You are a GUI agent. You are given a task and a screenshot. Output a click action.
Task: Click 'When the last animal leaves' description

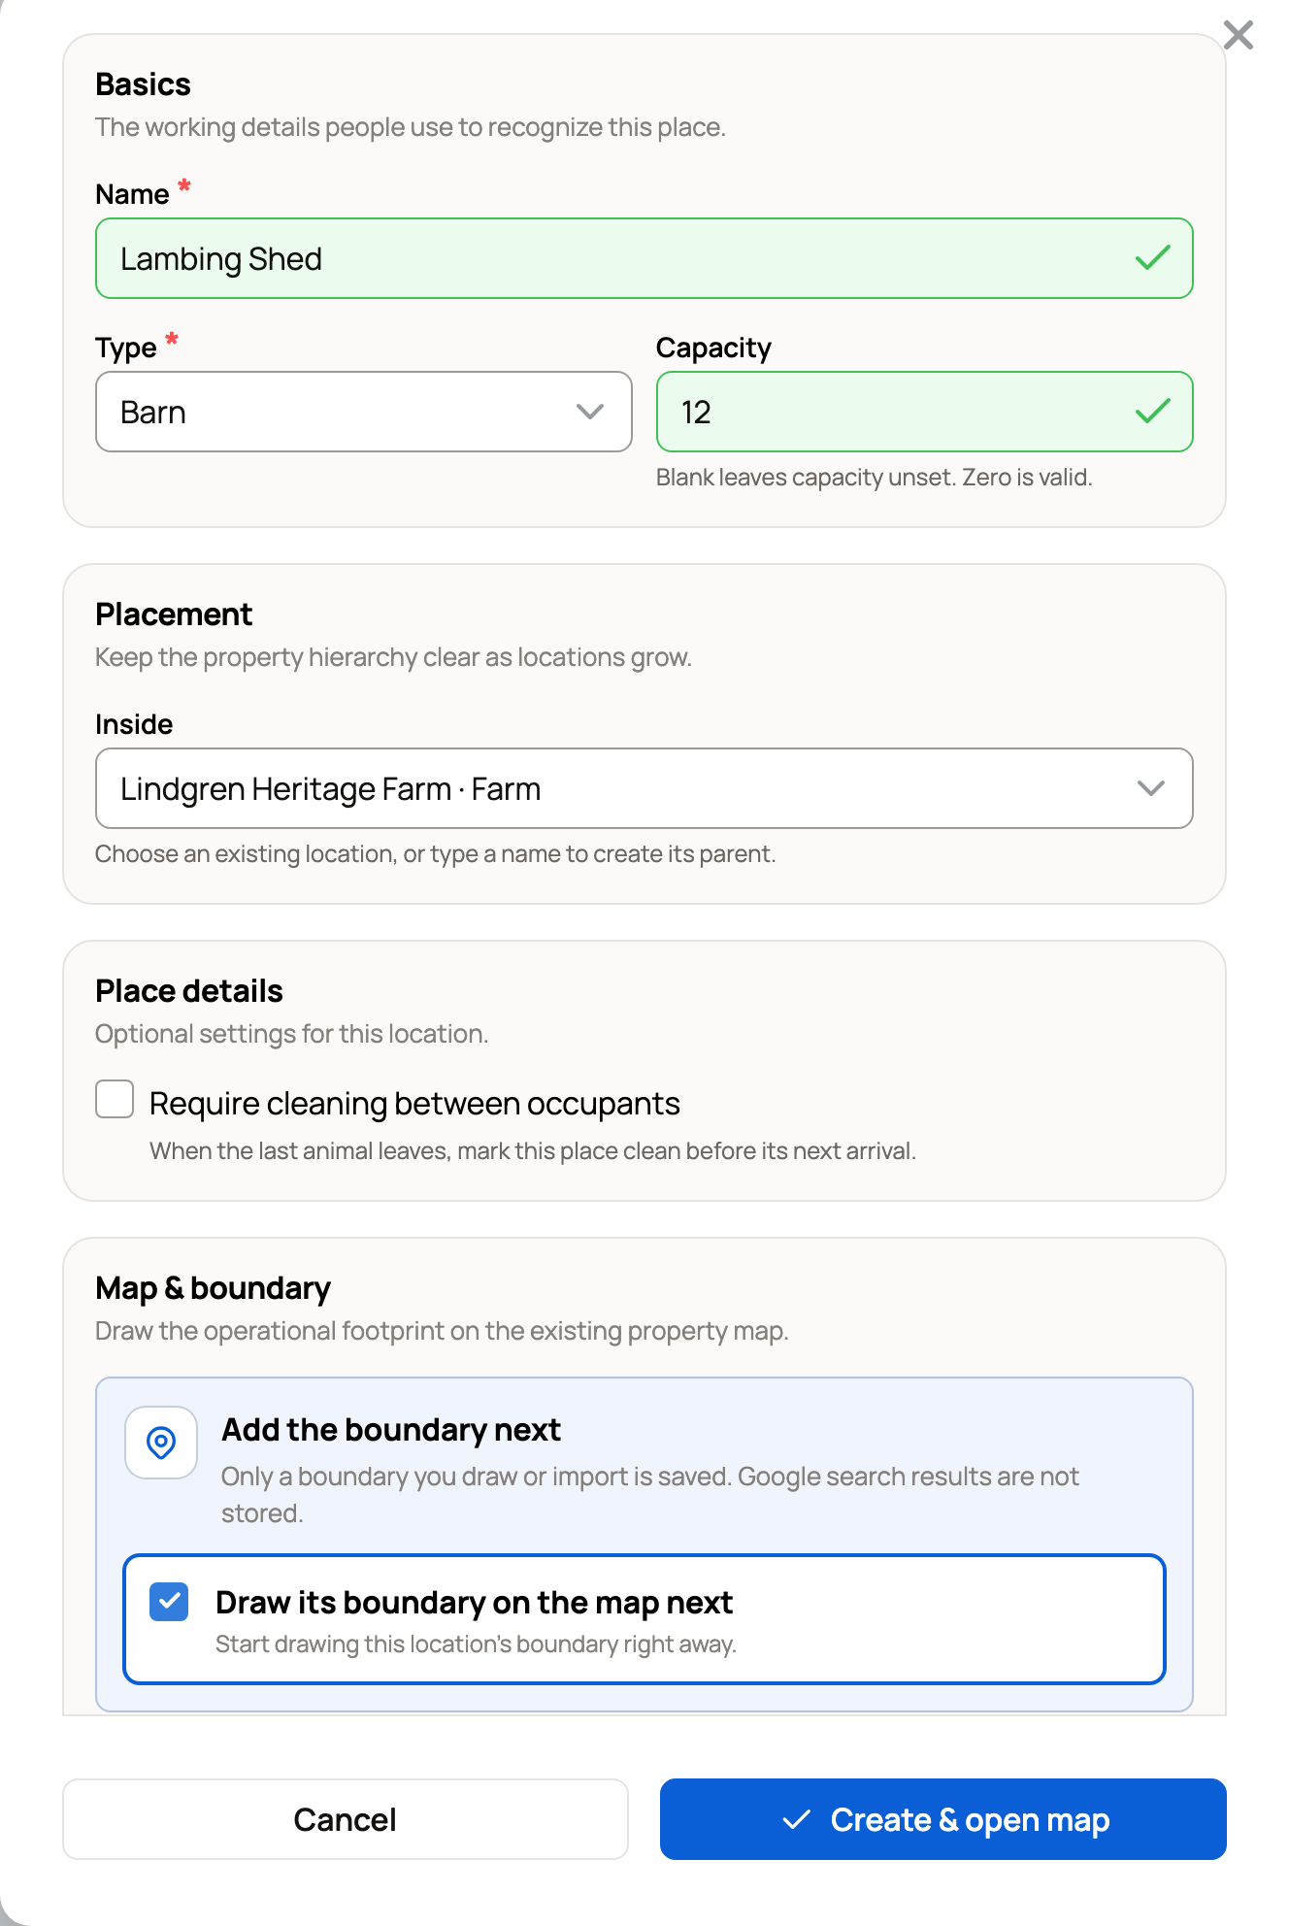[x=533, y=1151]
